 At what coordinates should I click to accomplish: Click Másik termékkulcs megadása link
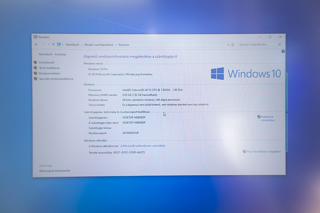(x=264, y=151)
